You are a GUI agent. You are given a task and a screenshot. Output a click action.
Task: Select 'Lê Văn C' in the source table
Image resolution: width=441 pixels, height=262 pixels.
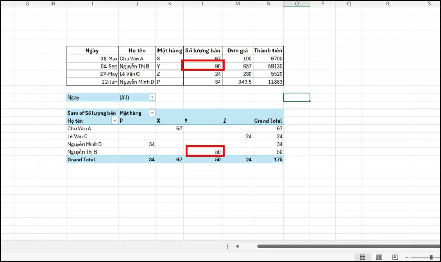click(137, 74)
